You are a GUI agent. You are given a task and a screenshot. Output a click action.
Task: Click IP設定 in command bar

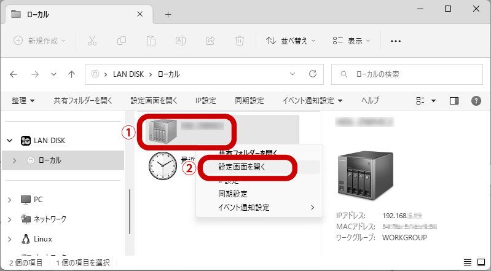[x=205, y=100]
